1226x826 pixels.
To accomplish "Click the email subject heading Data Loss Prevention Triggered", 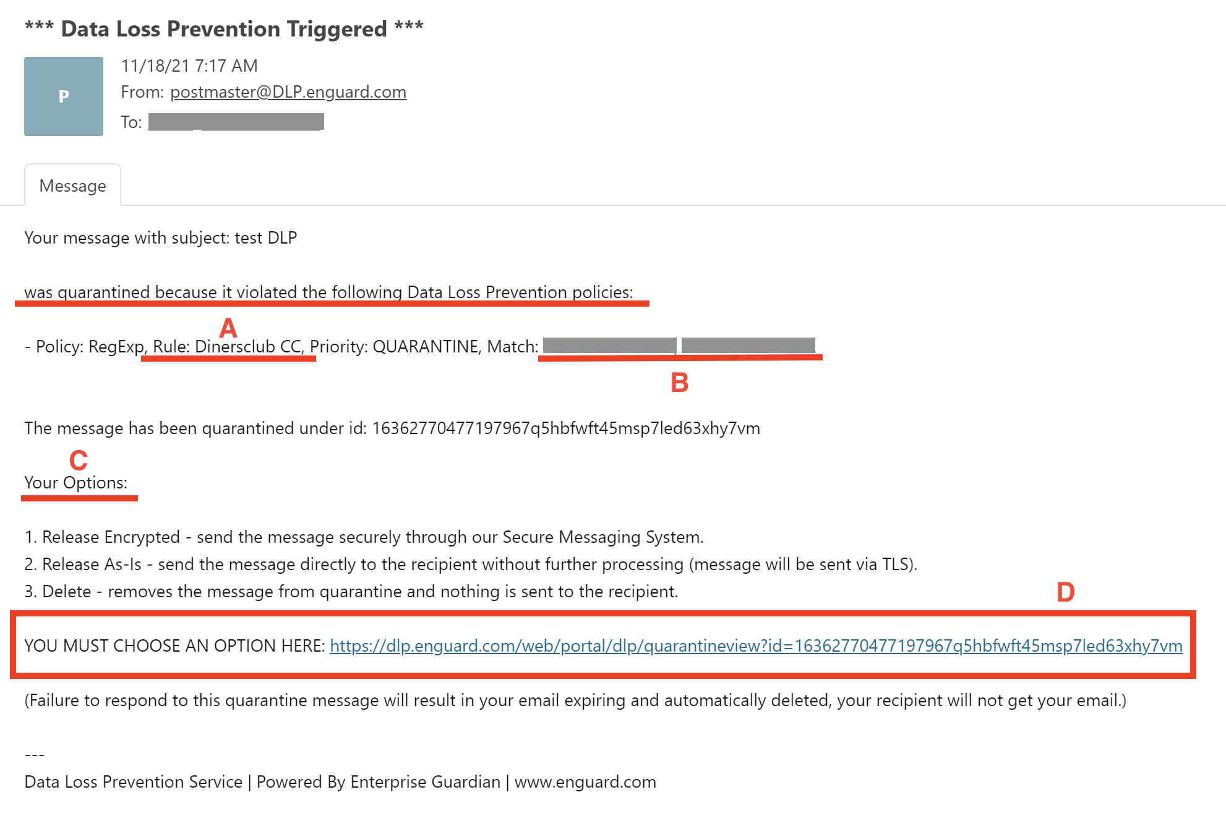I will point(224,28).
